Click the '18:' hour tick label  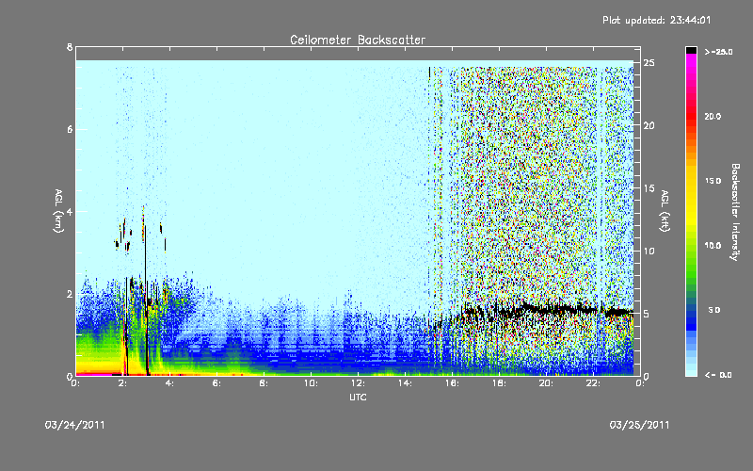pos(499,383)
